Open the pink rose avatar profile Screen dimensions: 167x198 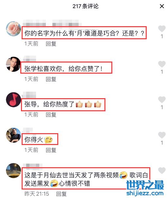pos(13,29)
